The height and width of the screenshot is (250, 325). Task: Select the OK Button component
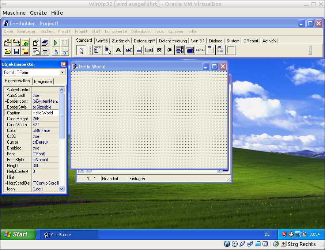coord(149,50)
